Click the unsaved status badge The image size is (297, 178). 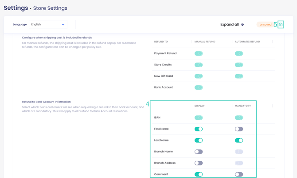265,25
